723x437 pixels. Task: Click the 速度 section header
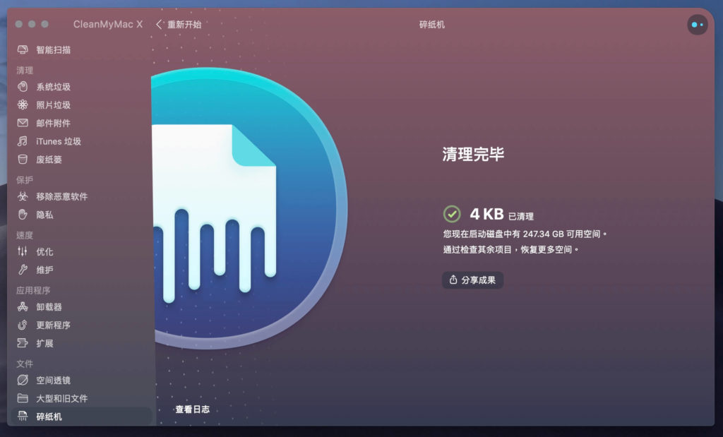pos(25,235)
